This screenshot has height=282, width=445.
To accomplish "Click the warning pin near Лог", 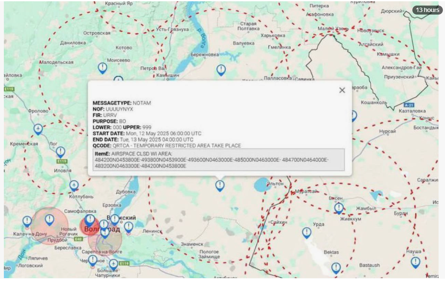I will pos(61,152).
